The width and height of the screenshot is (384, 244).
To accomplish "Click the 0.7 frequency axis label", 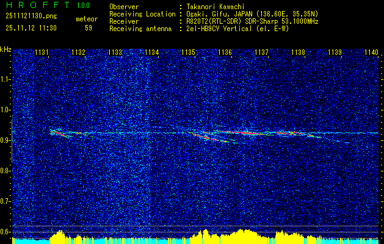I will 5,201.
